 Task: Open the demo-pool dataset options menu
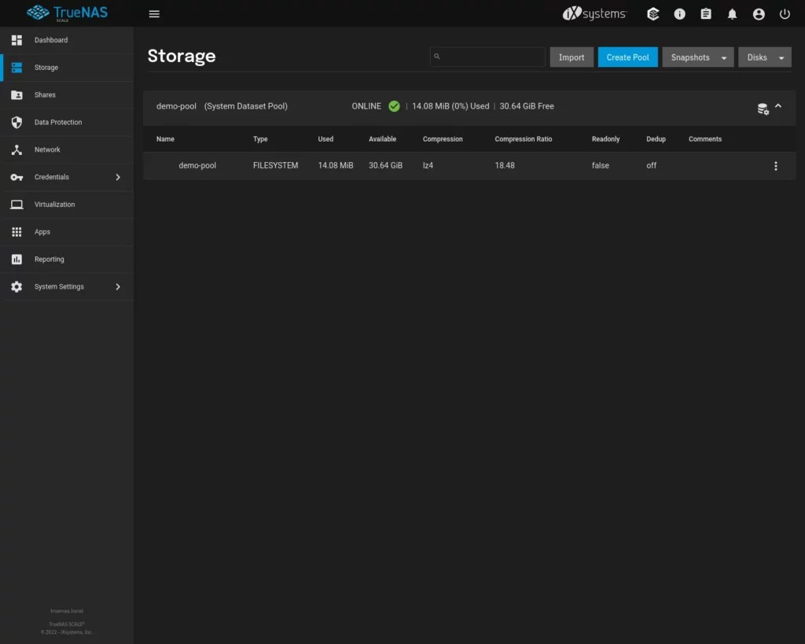(x=776, y=165)
